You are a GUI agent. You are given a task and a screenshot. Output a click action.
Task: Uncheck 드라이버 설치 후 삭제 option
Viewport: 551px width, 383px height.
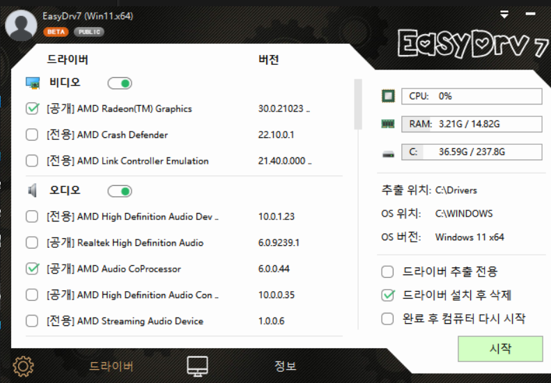387,295
